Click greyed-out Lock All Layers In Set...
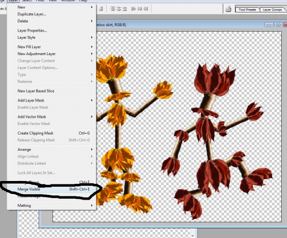 [52, 173]
